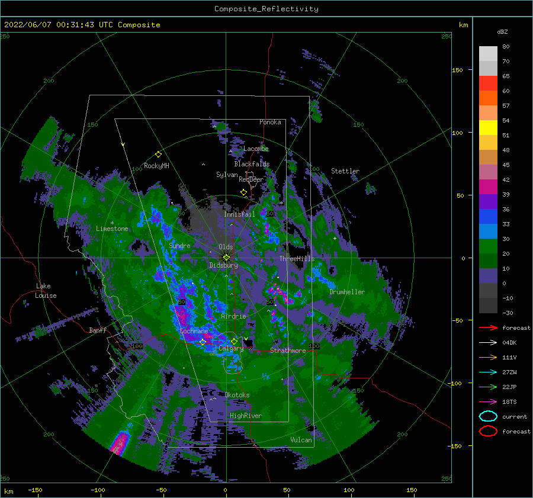The width and height of the screenshot is (533, 498).
Task: Click the Drumheller city label
Action: coord(347,292)
